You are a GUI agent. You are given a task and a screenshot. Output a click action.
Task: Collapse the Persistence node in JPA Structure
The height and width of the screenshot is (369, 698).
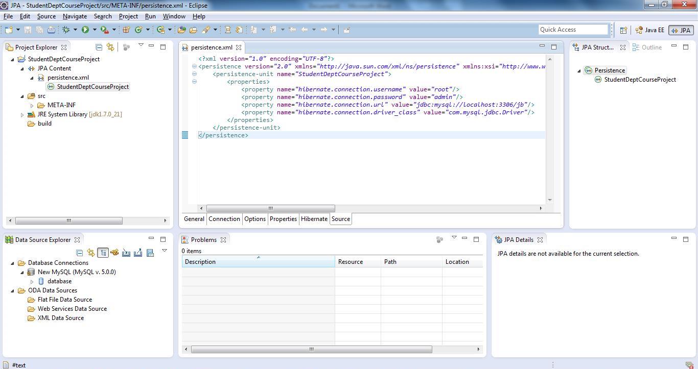point(579,70)
